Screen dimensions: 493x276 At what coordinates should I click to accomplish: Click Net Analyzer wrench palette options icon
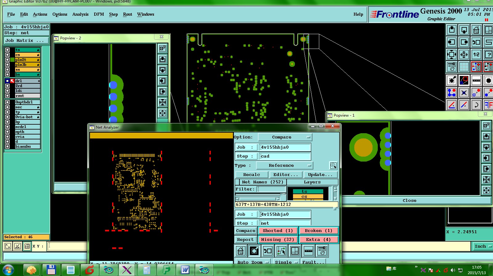[322, 251]
